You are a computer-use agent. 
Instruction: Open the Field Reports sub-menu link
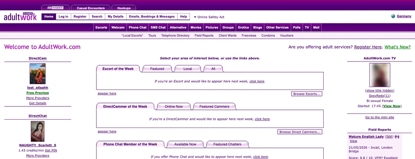click(x=204, y=36)
